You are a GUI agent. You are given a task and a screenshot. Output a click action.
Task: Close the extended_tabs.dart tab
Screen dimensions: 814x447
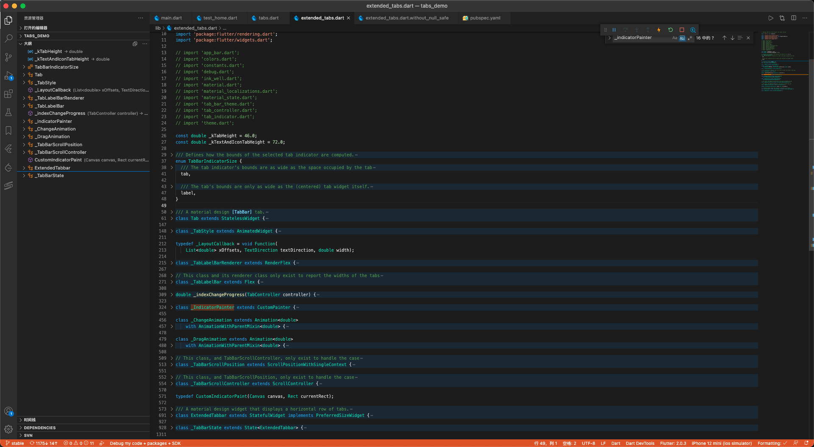pyautogui.click(x=348, y=18)
